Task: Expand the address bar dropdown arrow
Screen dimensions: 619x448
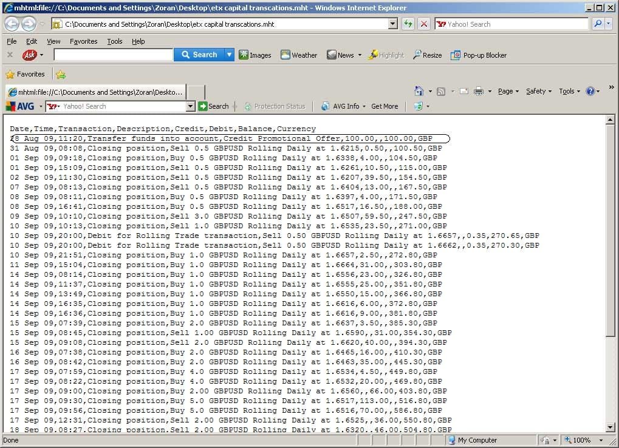Action: (x=393, y=24)
